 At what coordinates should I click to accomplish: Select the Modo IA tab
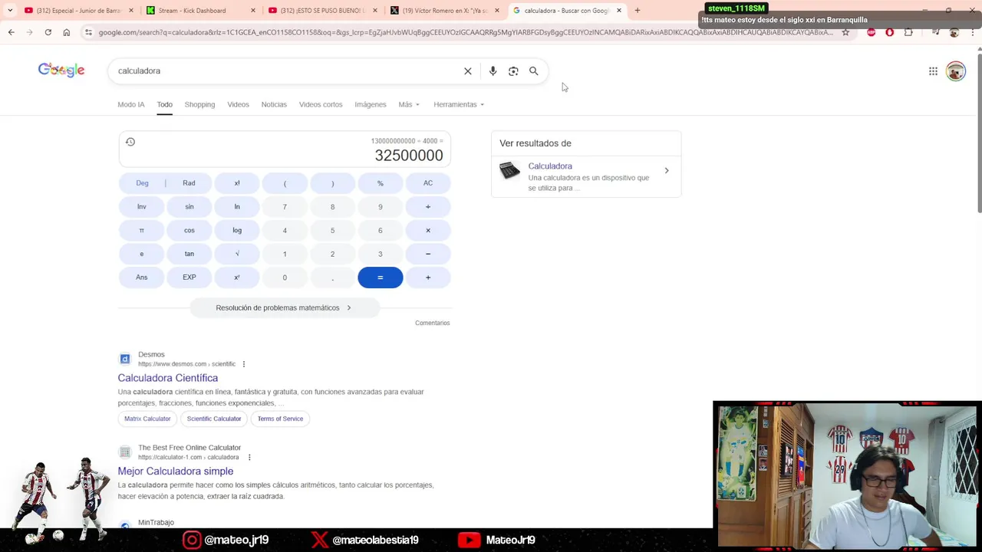coord(131,104)
